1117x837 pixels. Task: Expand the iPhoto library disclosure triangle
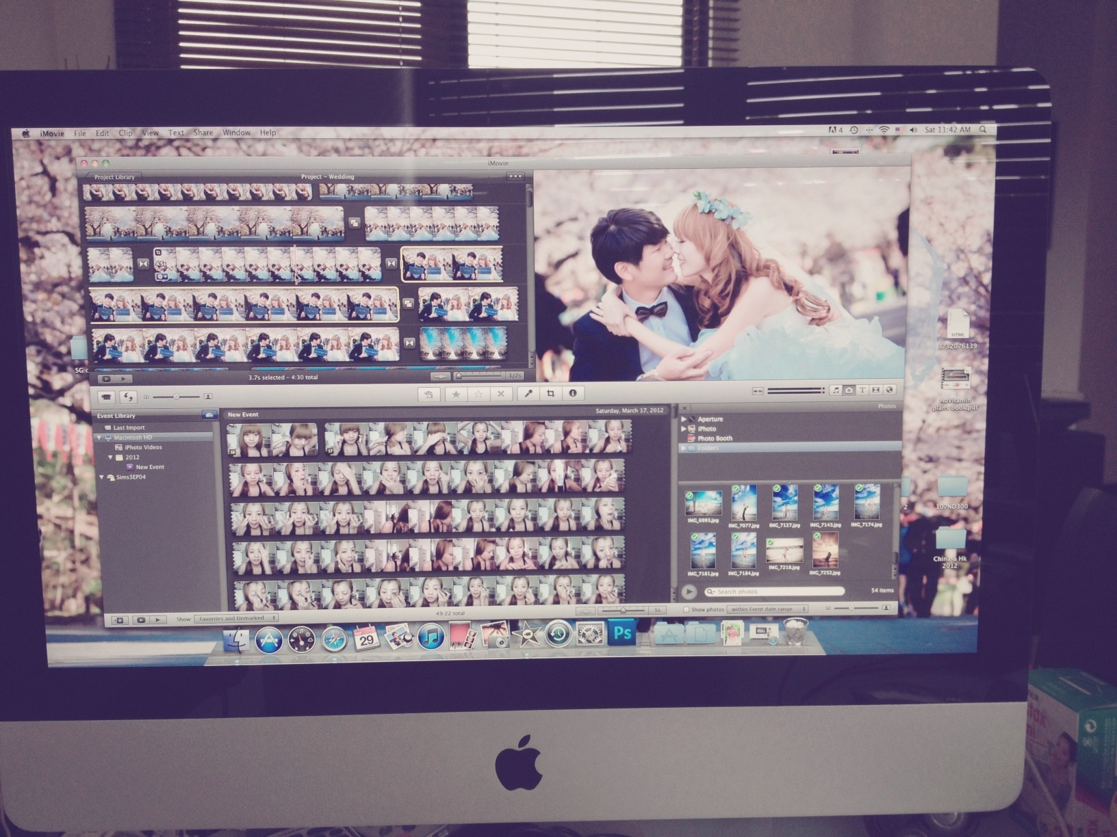[x=683, y=429]
